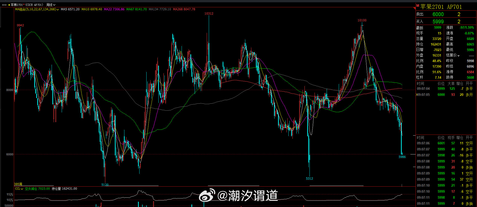The width and height of the screenshot is (477, 207).
Task: Click the 涨停 limit price 6584
Action: point(470,72)
